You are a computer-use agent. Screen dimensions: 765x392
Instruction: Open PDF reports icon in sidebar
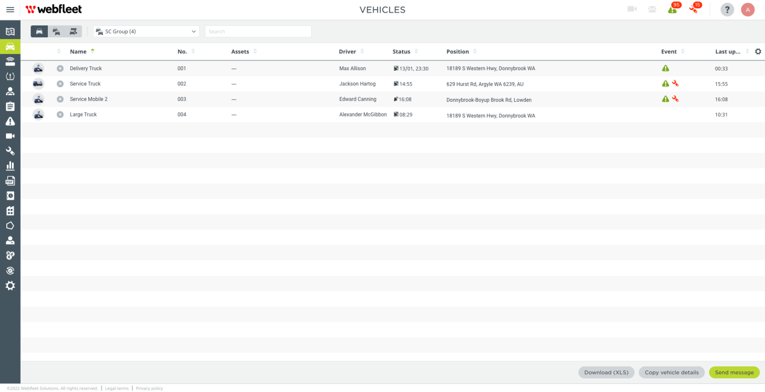[x=10, y=181]
